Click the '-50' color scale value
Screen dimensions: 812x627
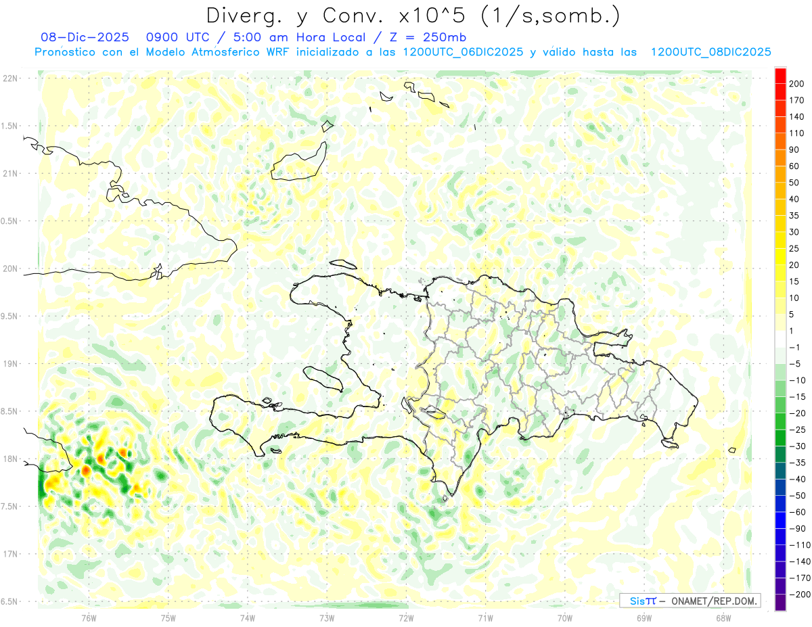[797, 495]
